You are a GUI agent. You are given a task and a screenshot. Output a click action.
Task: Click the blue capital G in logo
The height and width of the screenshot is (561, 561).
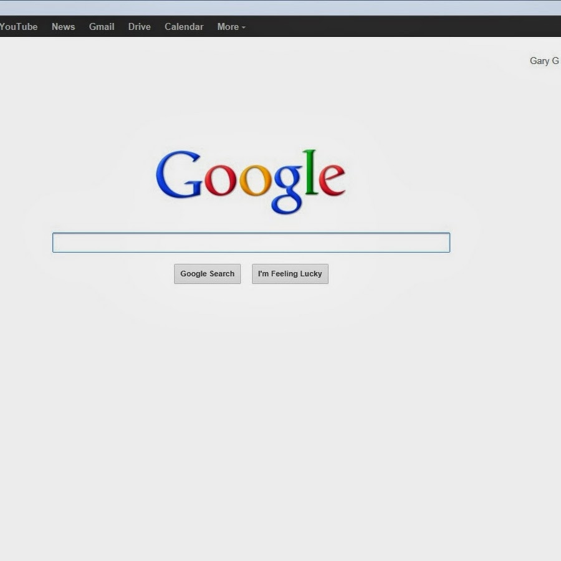178,175
